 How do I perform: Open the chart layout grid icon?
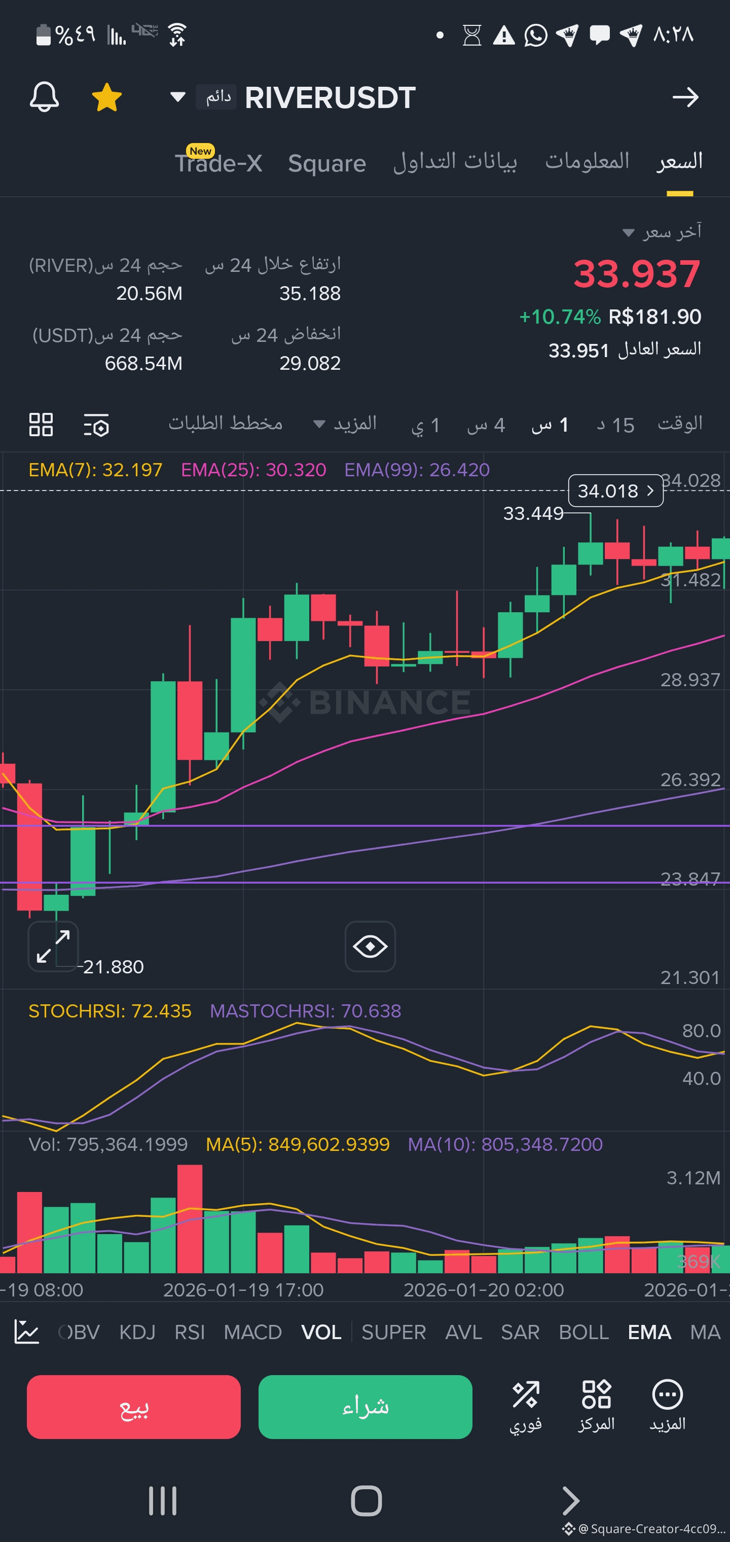click(41, 425)
